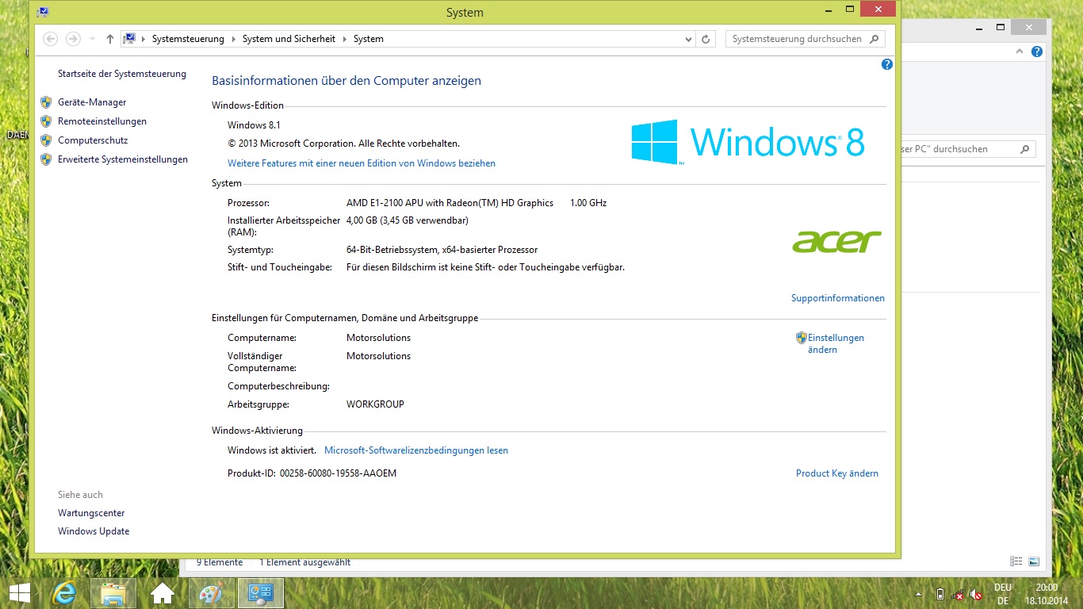Click the magnifier icon in Systemsteuerung search
Image resolution: width=1083 pixels, height=609 pixels.
tap(874, 39)
